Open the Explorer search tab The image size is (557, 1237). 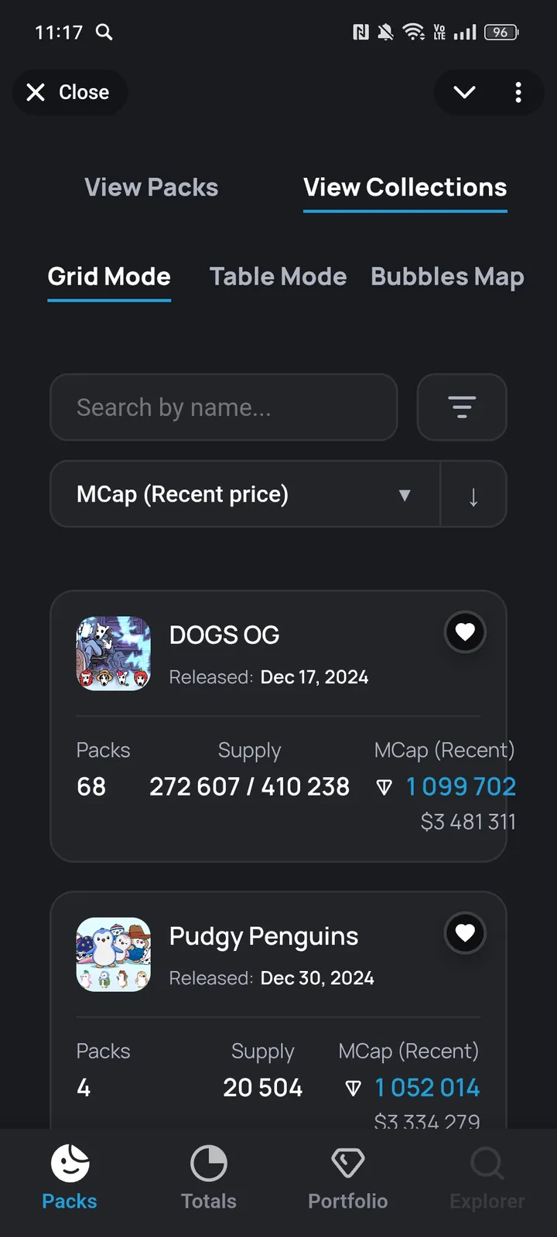point(487,1177)
